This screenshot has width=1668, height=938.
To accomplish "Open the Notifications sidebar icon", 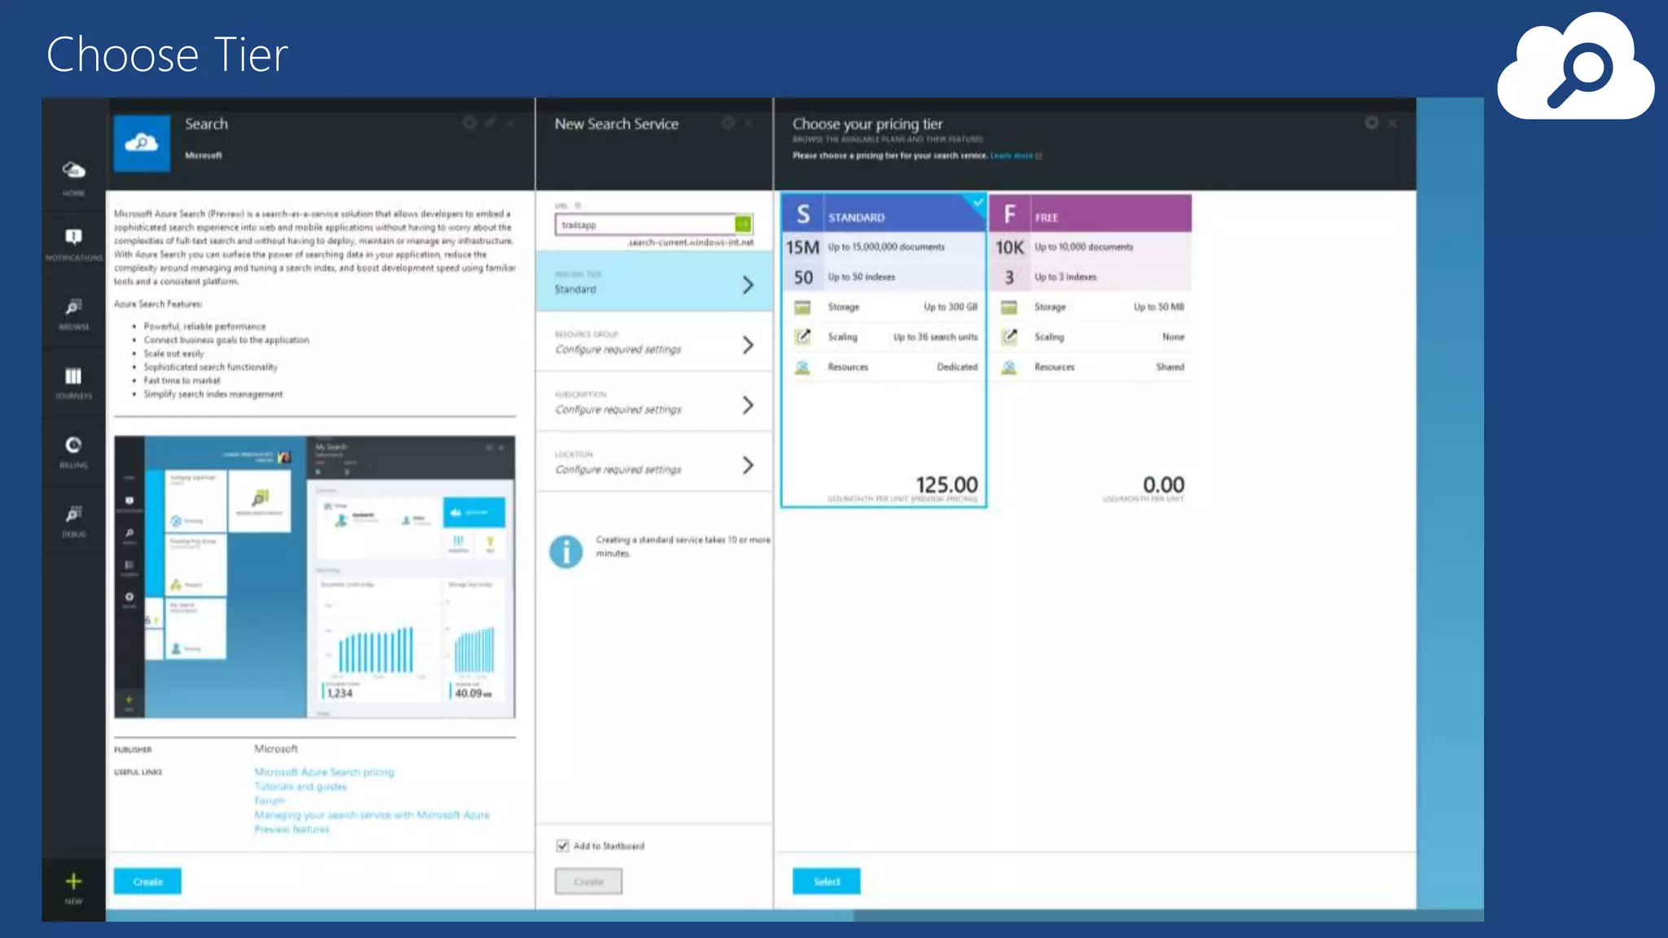I will point(73,239).
